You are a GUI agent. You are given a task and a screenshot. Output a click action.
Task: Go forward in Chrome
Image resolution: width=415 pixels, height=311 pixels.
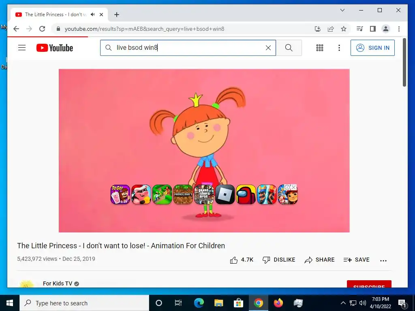pos(29,29)
